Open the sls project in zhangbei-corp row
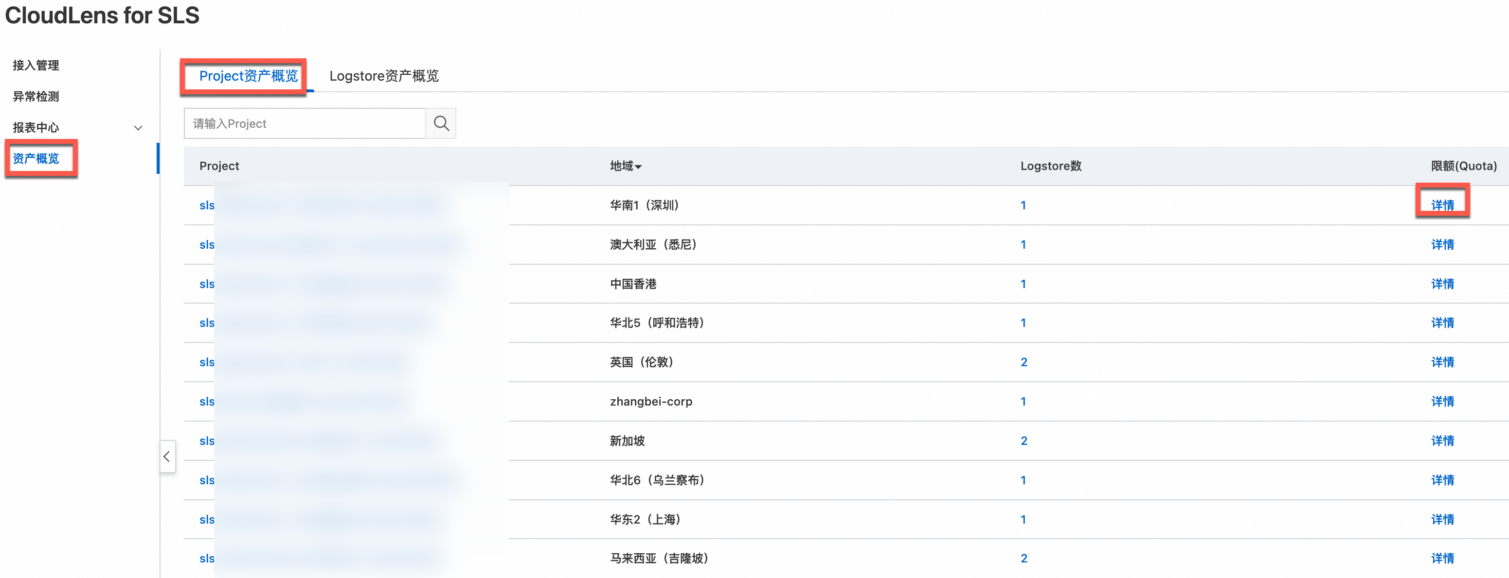Image resolution: width=1509 pixels, height=578 pixels. coord(207,401)
